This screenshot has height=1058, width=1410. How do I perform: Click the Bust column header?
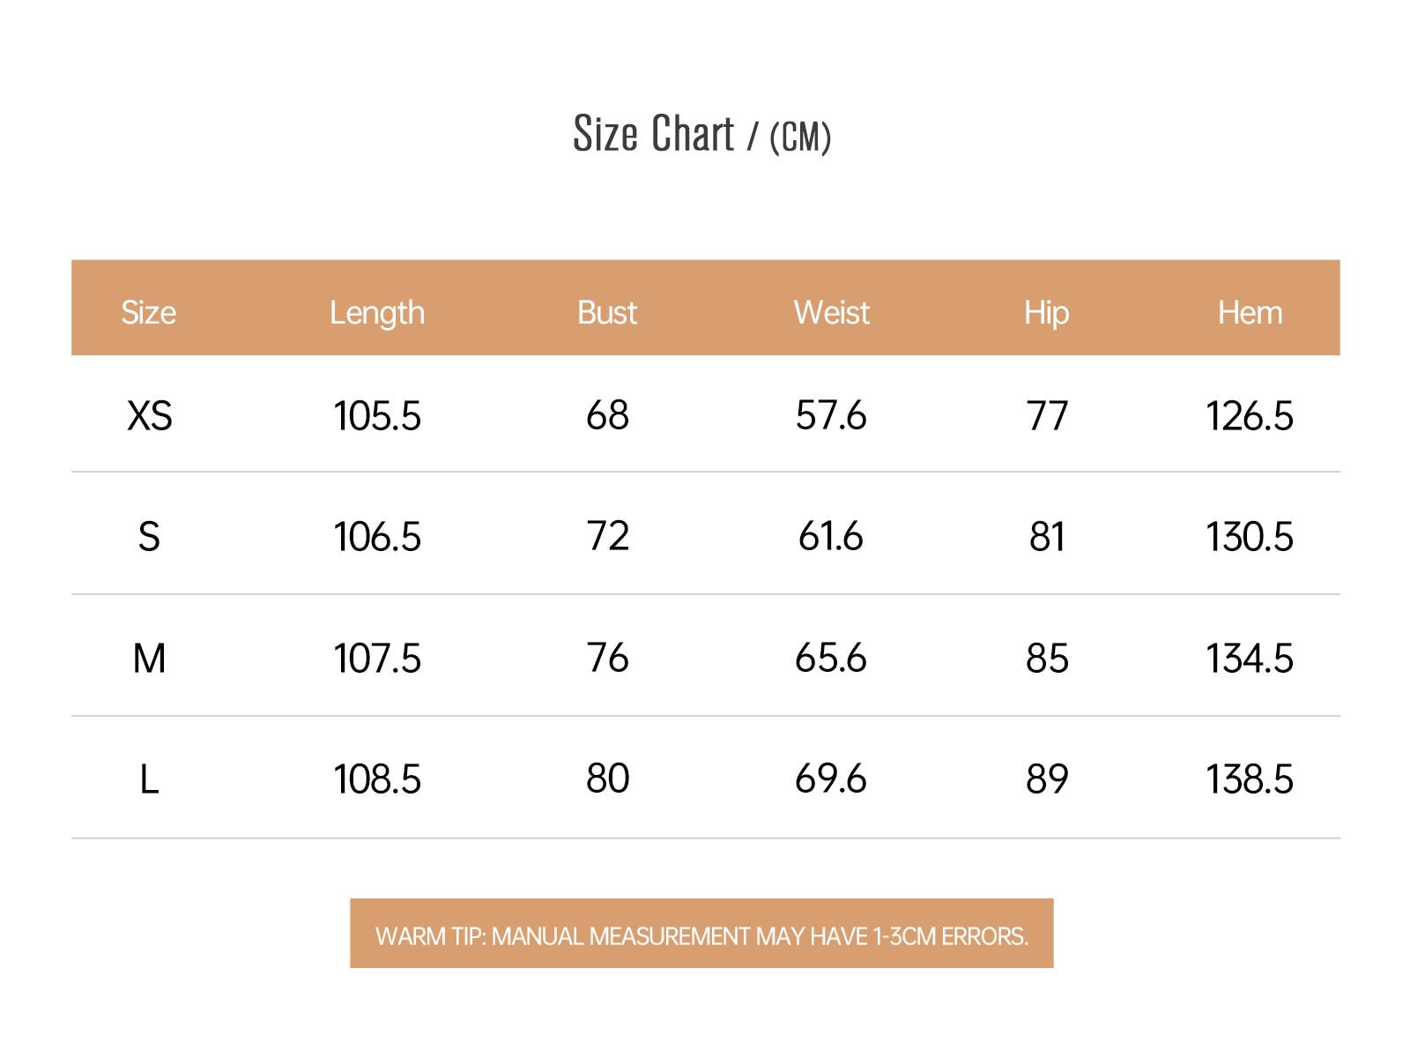[607, 312]
